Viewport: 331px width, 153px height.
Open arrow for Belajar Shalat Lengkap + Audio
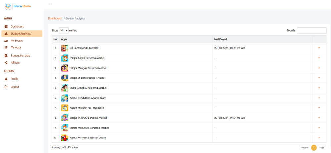point(319,78)
